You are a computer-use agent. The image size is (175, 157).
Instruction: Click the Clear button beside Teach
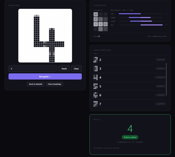(x=76, y=68)
